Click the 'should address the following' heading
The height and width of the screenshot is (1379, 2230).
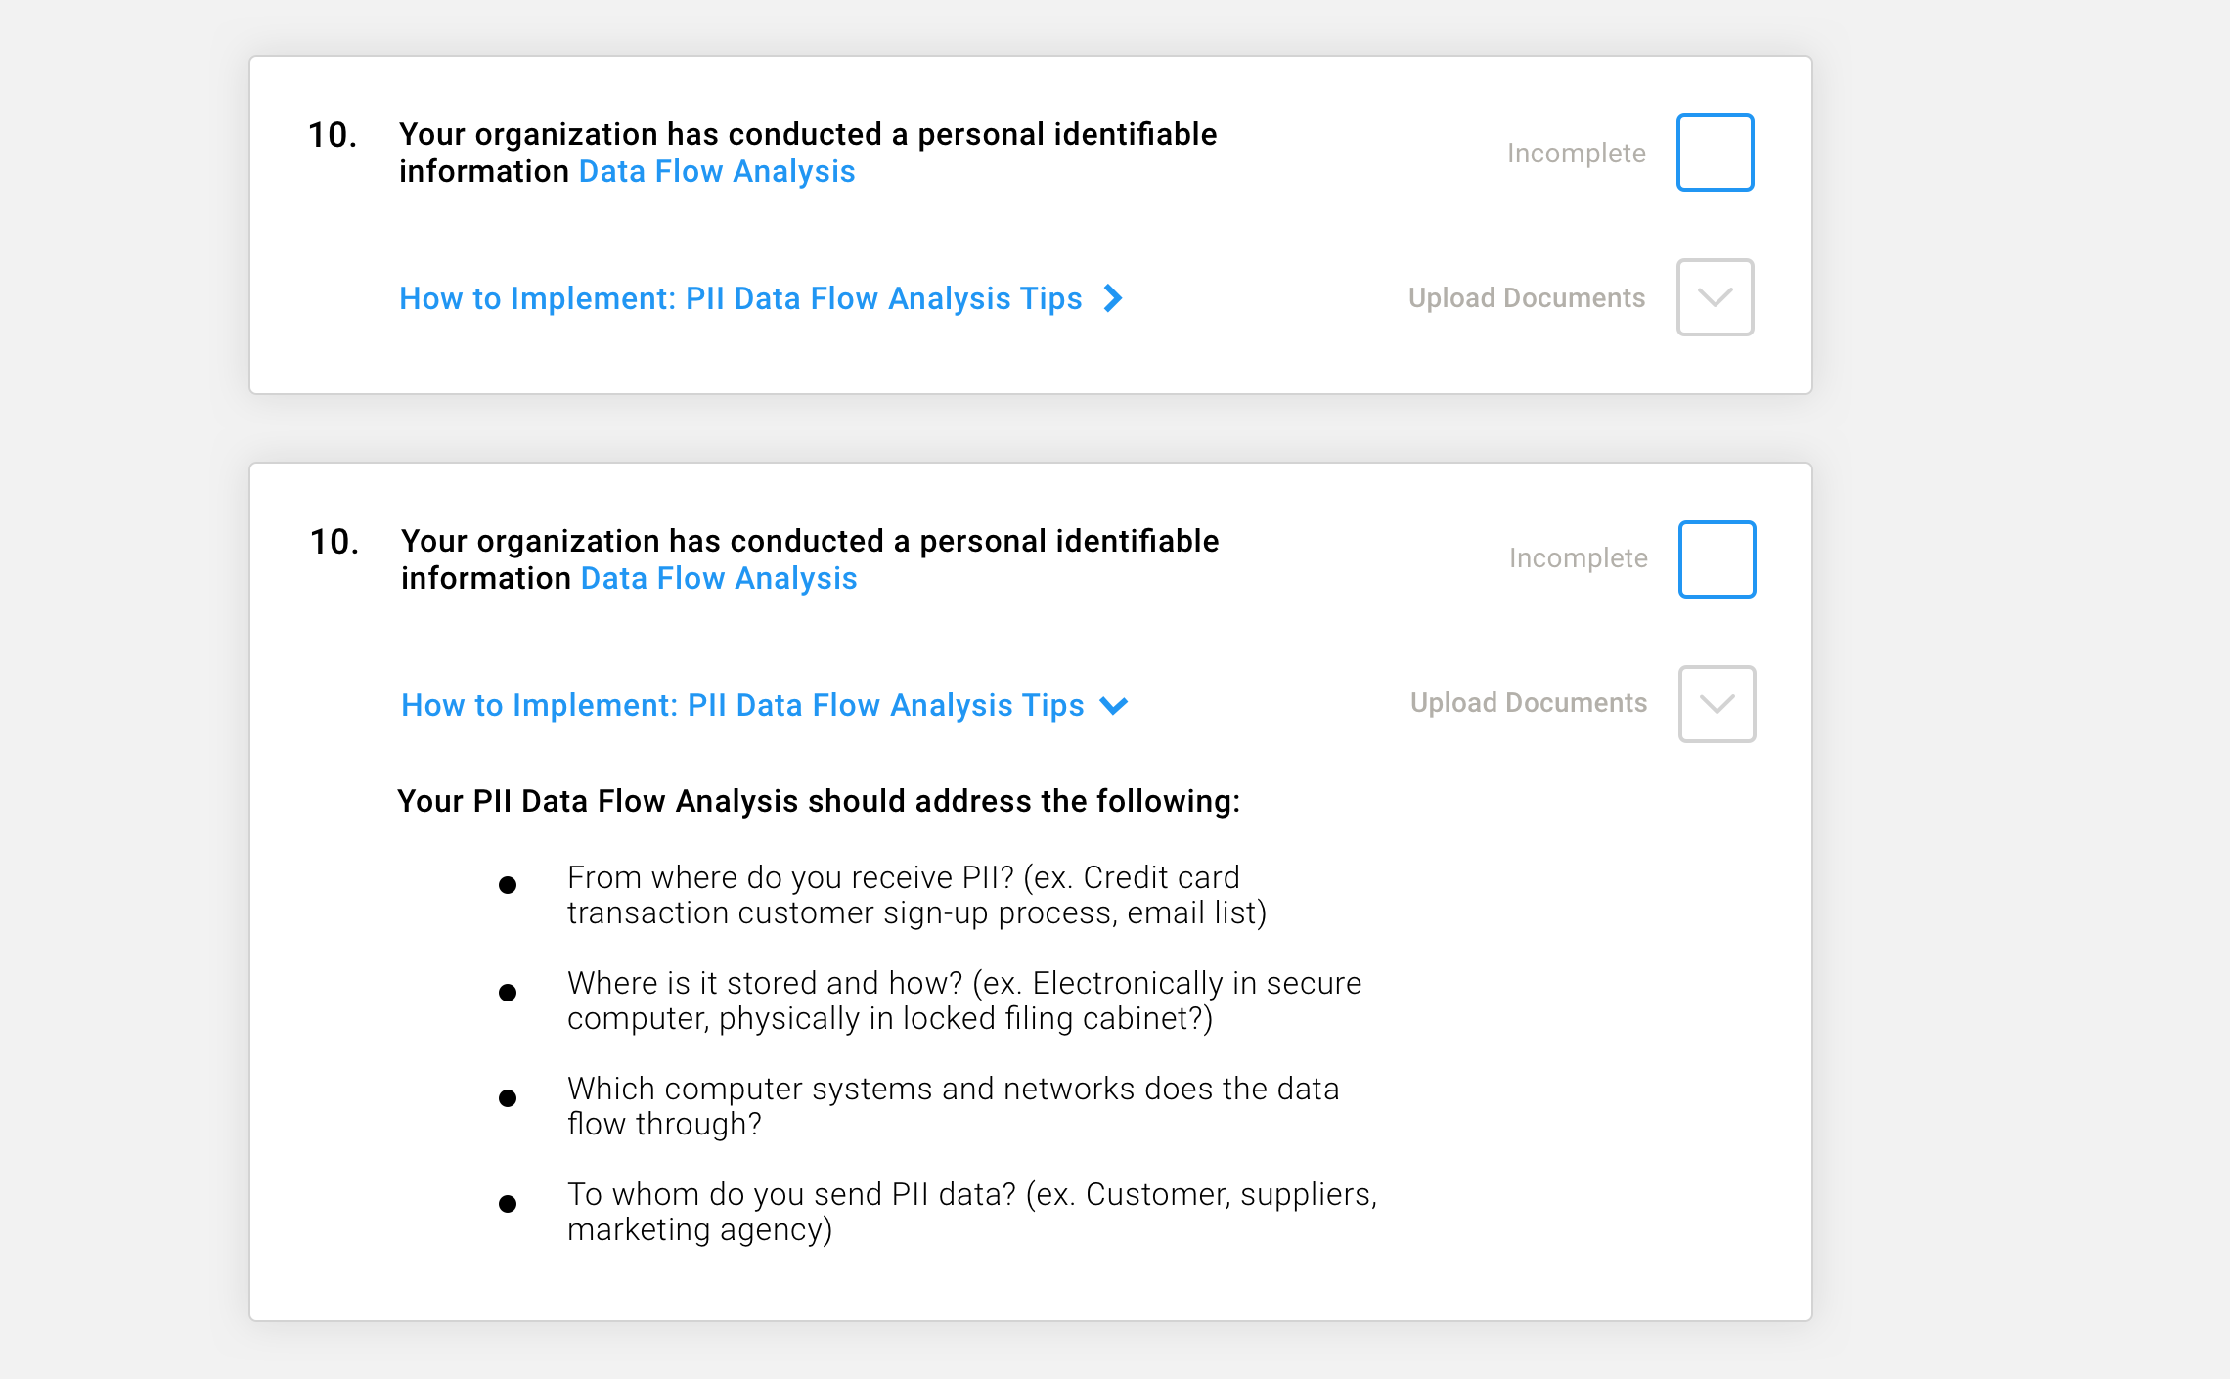click(819, 801)
